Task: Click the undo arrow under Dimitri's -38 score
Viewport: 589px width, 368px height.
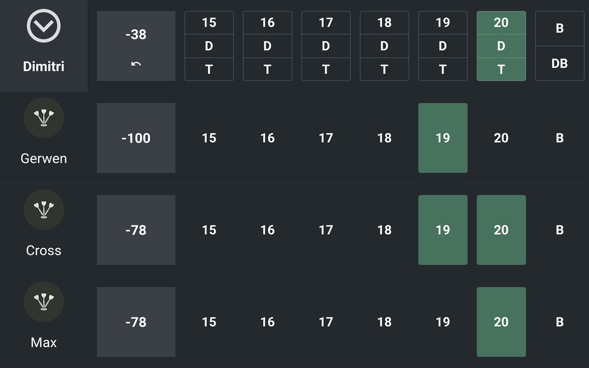Action: pyautogui.click(x=136, y=64)
